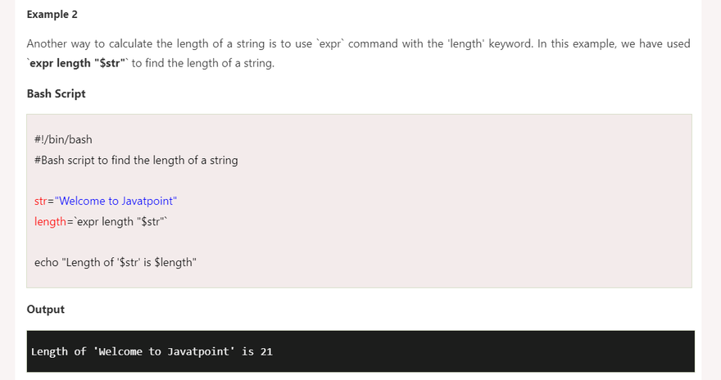This screenshot has width=721, height=380.
Task: Select the "Bash Script" heading
Action: coord(57,93)
